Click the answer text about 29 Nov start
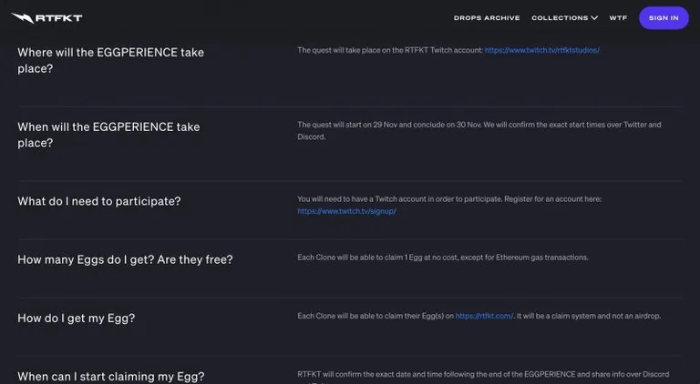The height and width of the screenshot is (384, 700). tap(479, 130)
